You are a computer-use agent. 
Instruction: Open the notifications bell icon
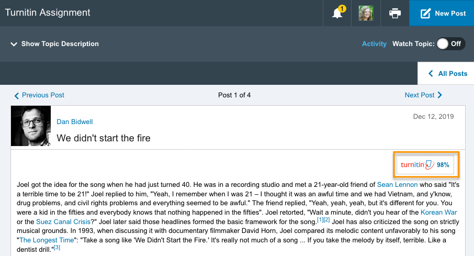click(338, 13)
